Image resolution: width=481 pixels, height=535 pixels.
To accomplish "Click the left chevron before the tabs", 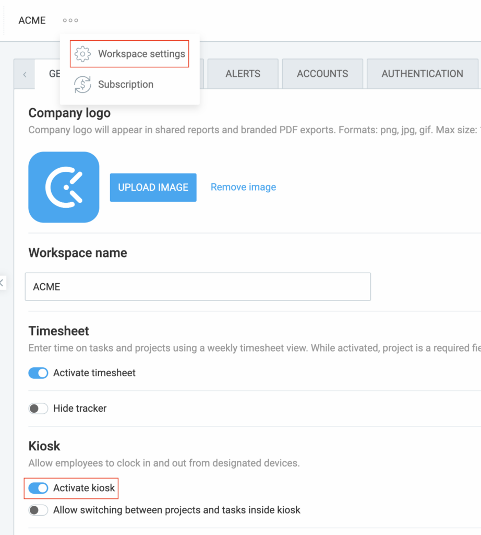I will [25, 74].
